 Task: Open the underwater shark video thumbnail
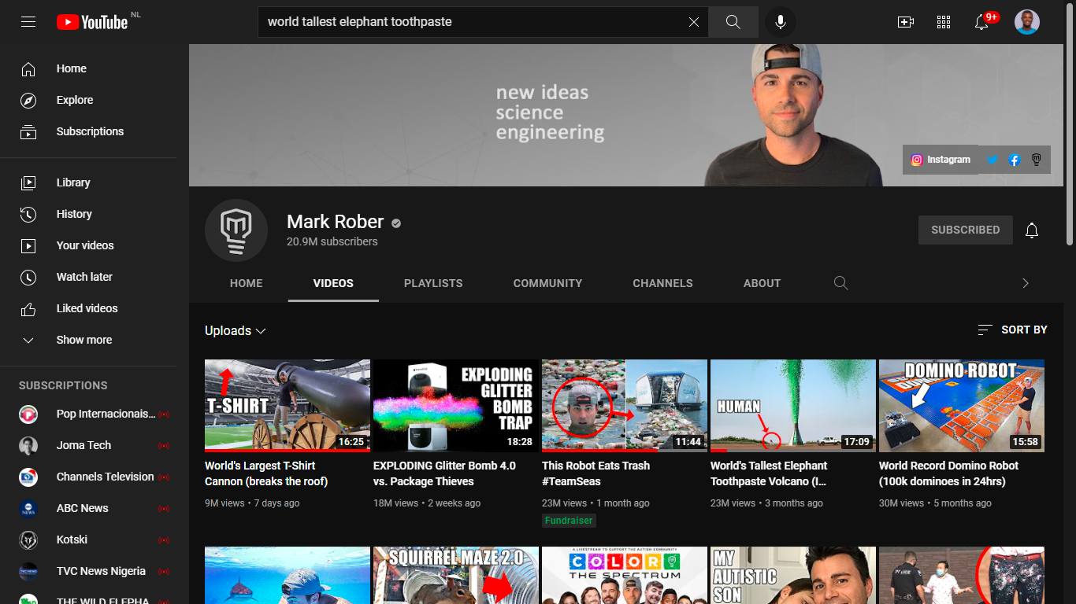pos(288,576)
